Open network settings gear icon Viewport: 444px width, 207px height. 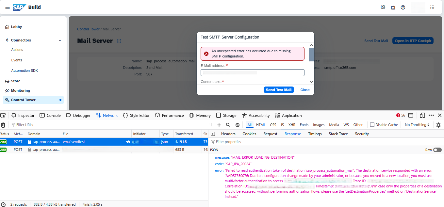438,125
